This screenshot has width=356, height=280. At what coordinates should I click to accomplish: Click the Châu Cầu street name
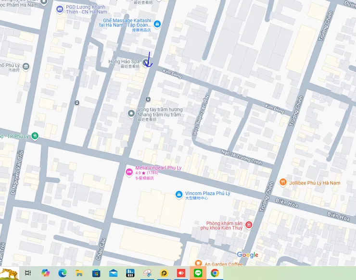pyautogui.click(x=101, y=249)
